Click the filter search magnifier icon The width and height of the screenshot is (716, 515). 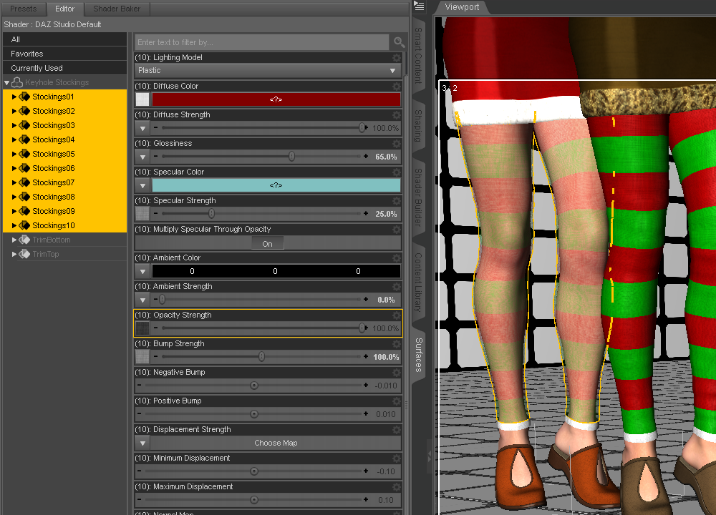(399, 42)
